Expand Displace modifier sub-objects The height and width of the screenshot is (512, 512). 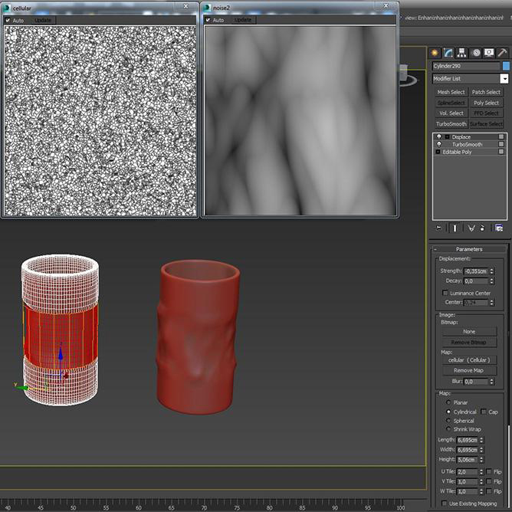point(448,137)
